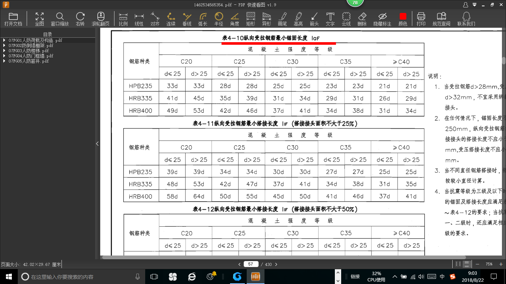Click the HRB335 row label in table 4-10
This screenshot has height=284, width=506.
click(141, 98)
